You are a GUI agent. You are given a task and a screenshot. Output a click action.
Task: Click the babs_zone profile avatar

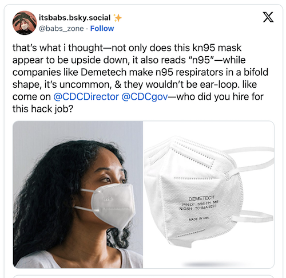point(25,23)
